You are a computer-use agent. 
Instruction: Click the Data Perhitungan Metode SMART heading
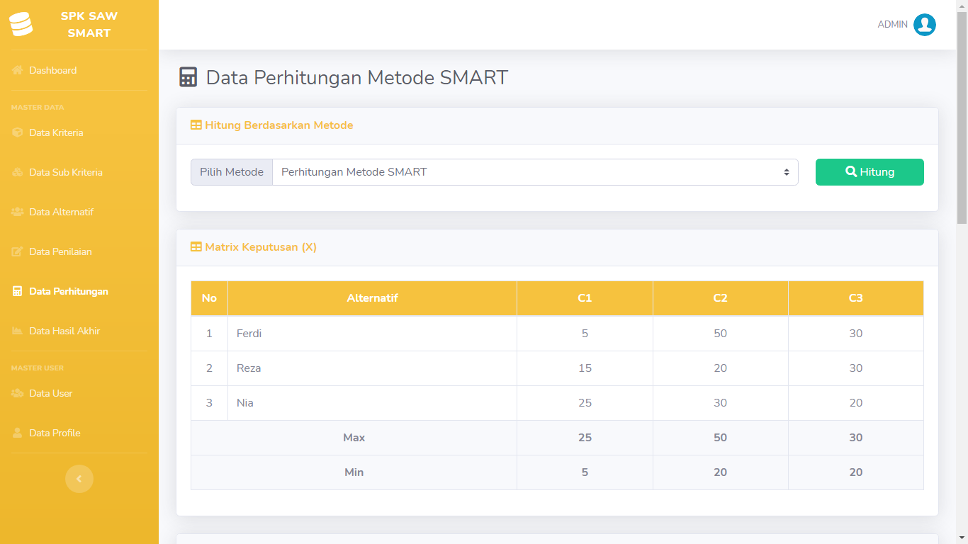click(x=357, y=77)
